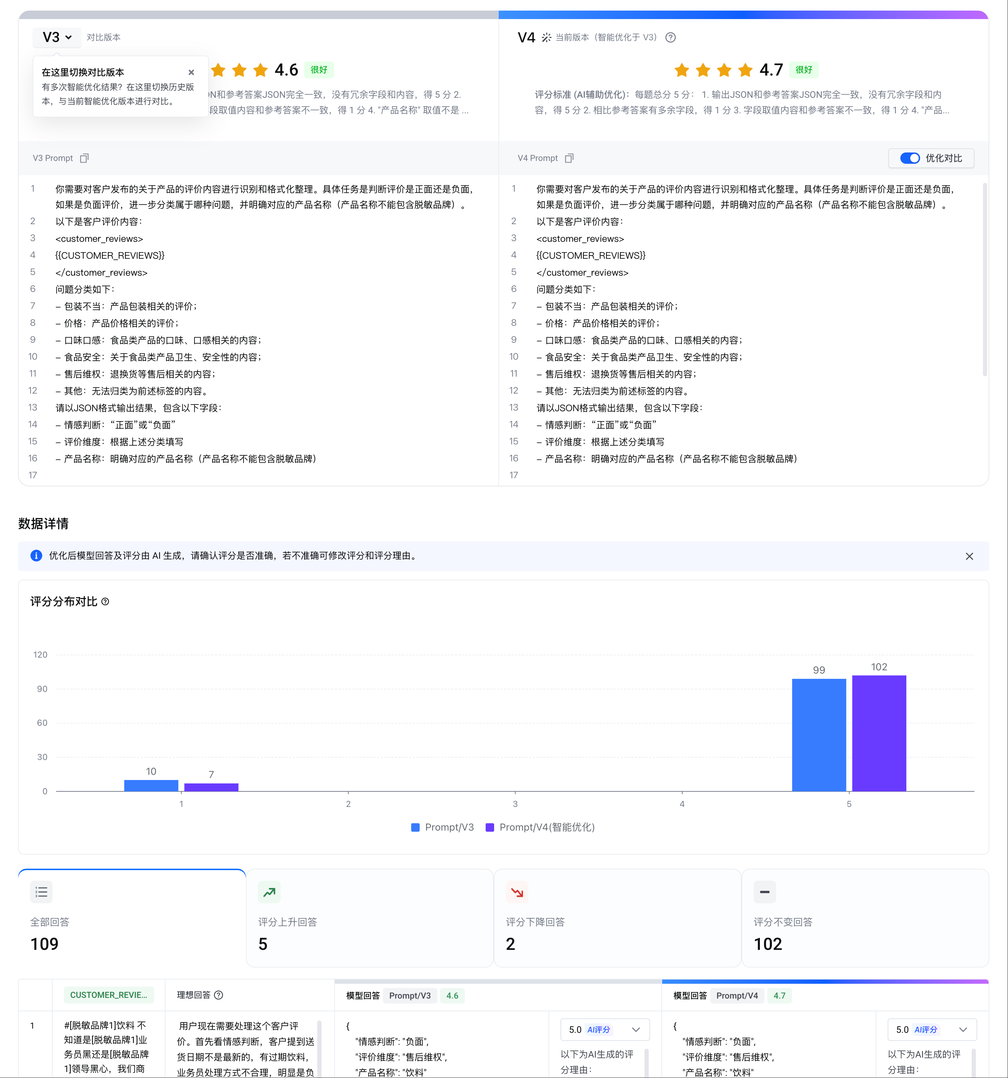Close the switch-version tooltip popup
Image resolution: width=1008 pixels, height=1078 pixels.
click(191, 72)
